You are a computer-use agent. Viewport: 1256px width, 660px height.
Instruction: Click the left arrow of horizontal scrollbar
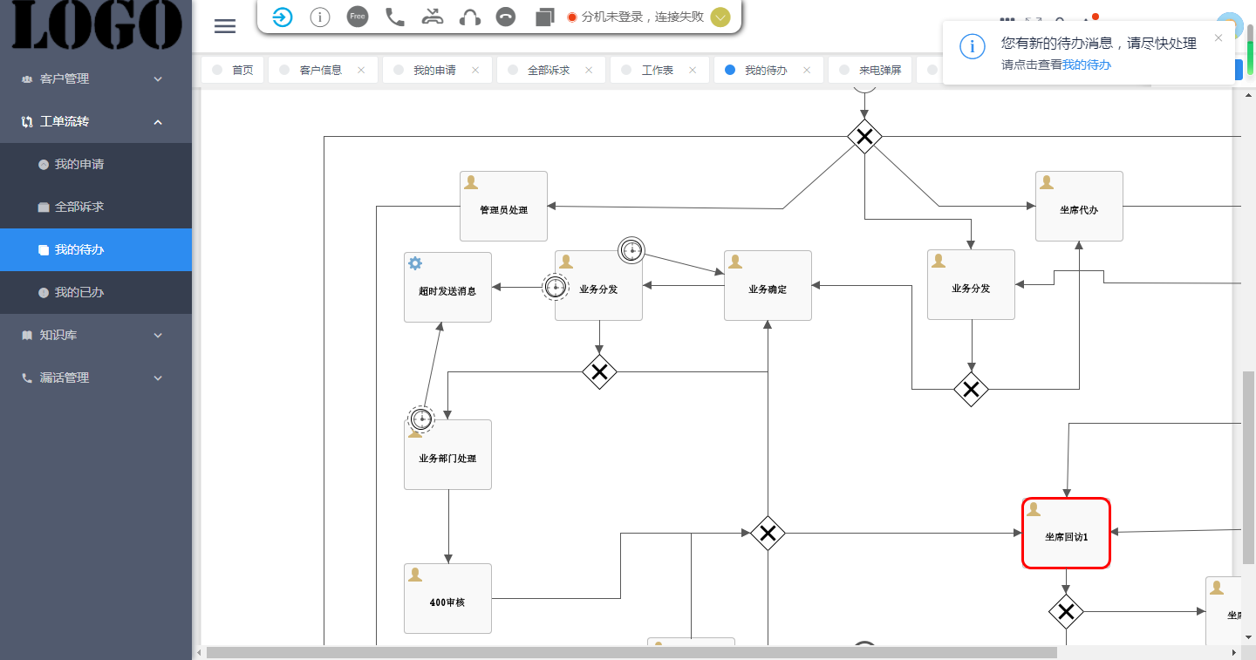(x=198, y=652)
